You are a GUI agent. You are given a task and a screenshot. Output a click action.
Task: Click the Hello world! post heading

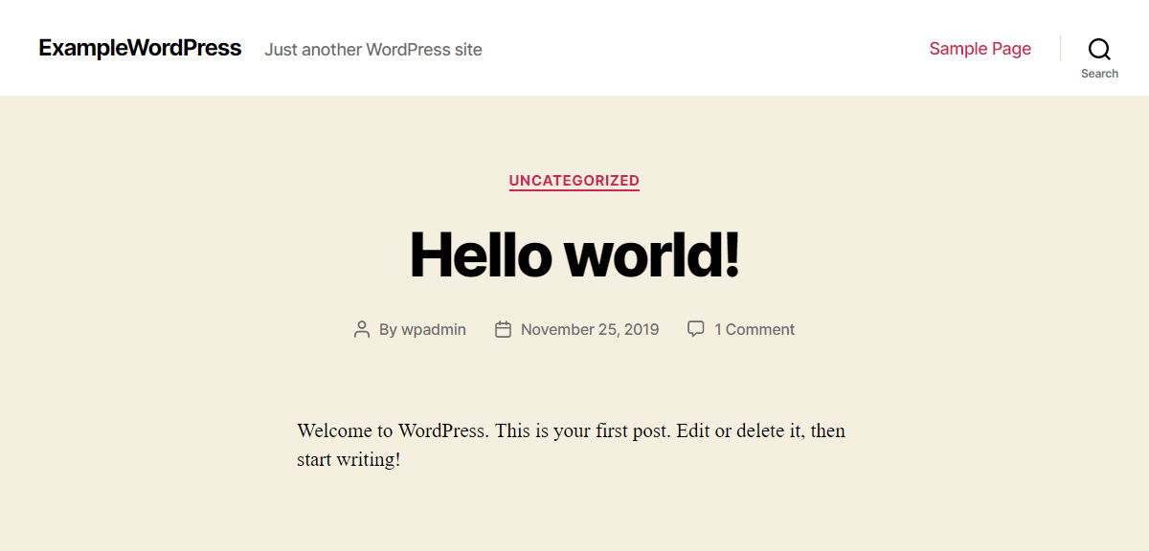coord(574,255)
